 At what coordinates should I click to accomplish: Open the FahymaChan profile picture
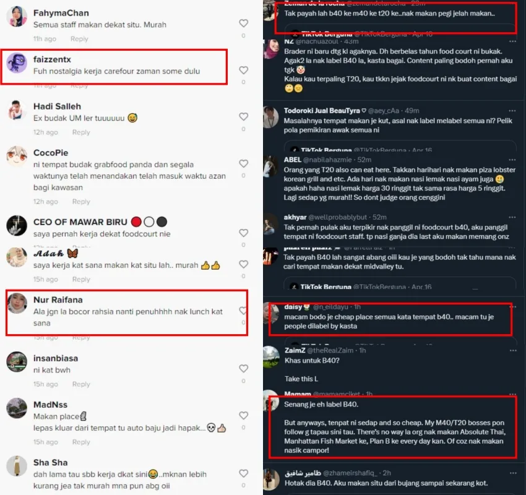[x=17, y=16]
